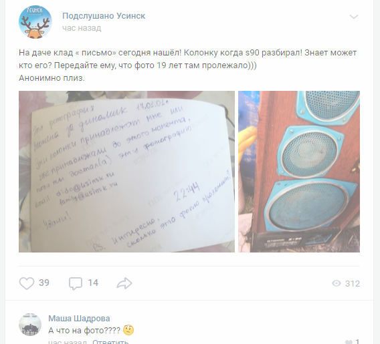This screenshot has height=344, width=380.
Task: Expand the post options chevron menu
Action: tap(354, 17)
